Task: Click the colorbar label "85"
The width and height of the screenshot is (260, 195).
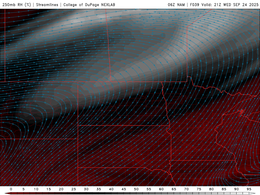Action: [224, 189]
